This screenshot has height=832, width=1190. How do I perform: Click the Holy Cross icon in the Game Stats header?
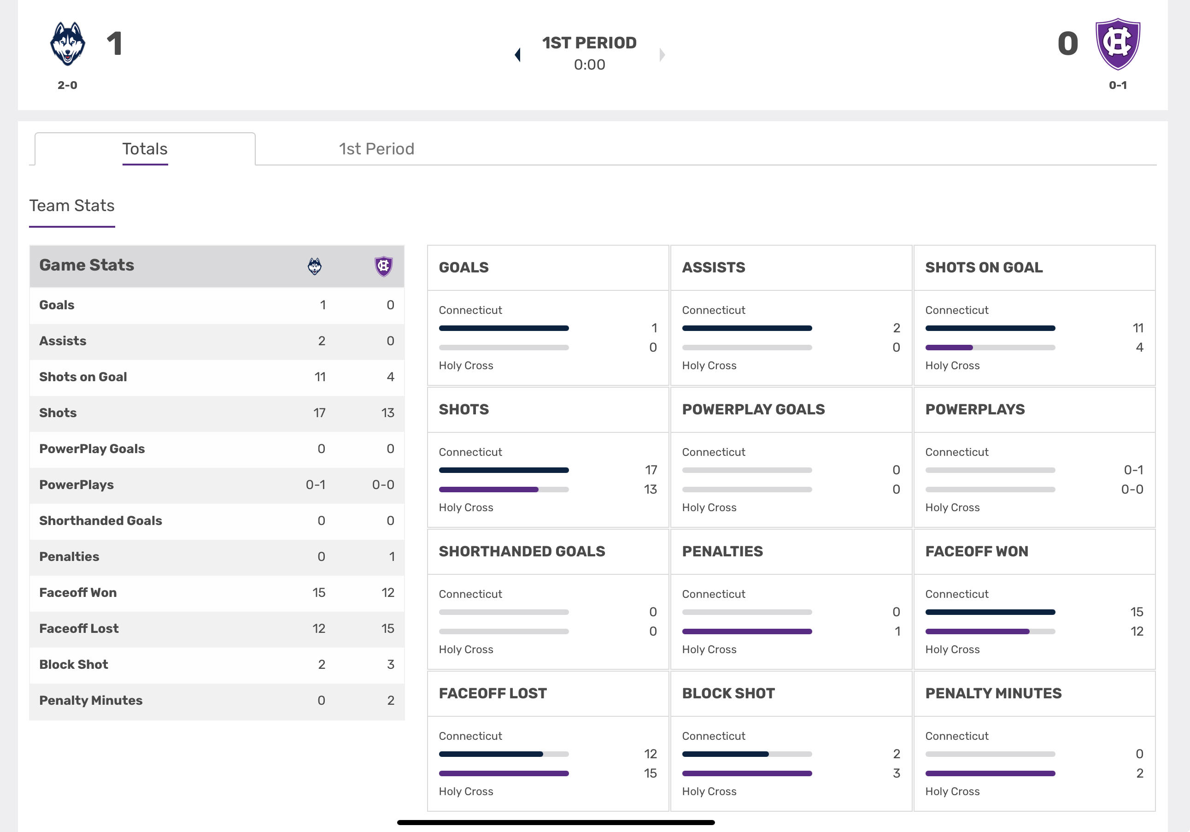(x=383, y=266)
